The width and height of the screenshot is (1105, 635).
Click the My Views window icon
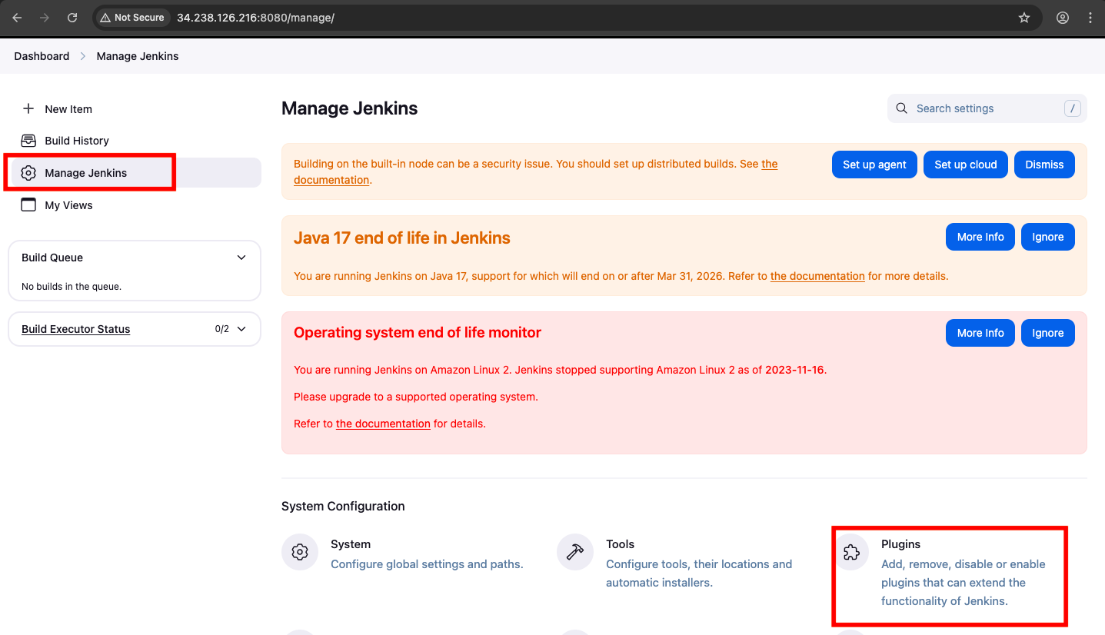pyautogui.click(x=28, y=205)
